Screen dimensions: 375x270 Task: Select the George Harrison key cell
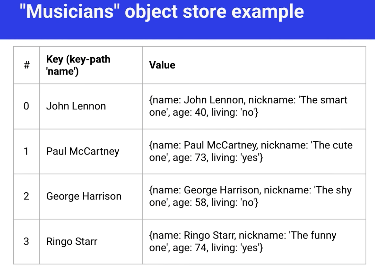pyautogui.click(x=84, y=196)
